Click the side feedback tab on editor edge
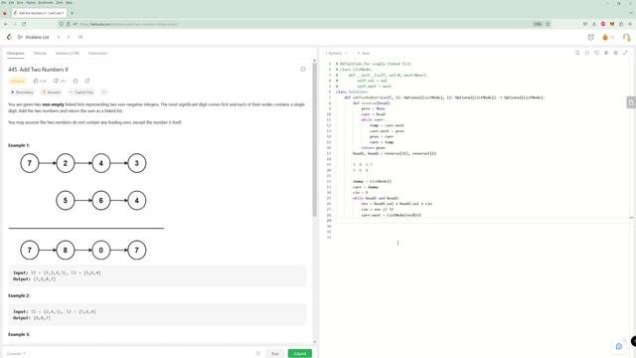The height and width of the screenshot is (358, 636). point(631,102)
